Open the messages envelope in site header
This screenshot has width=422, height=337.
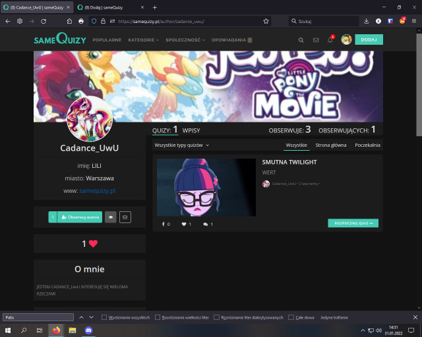click(x=316, y=39)
